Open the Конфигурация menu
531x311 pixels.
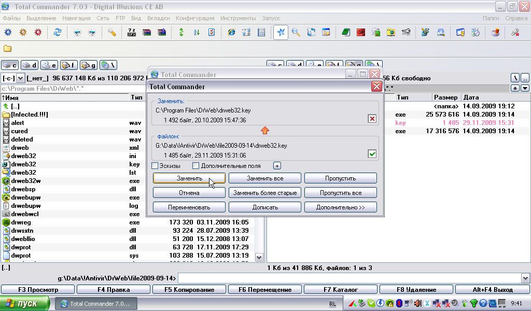coord(195,18)
